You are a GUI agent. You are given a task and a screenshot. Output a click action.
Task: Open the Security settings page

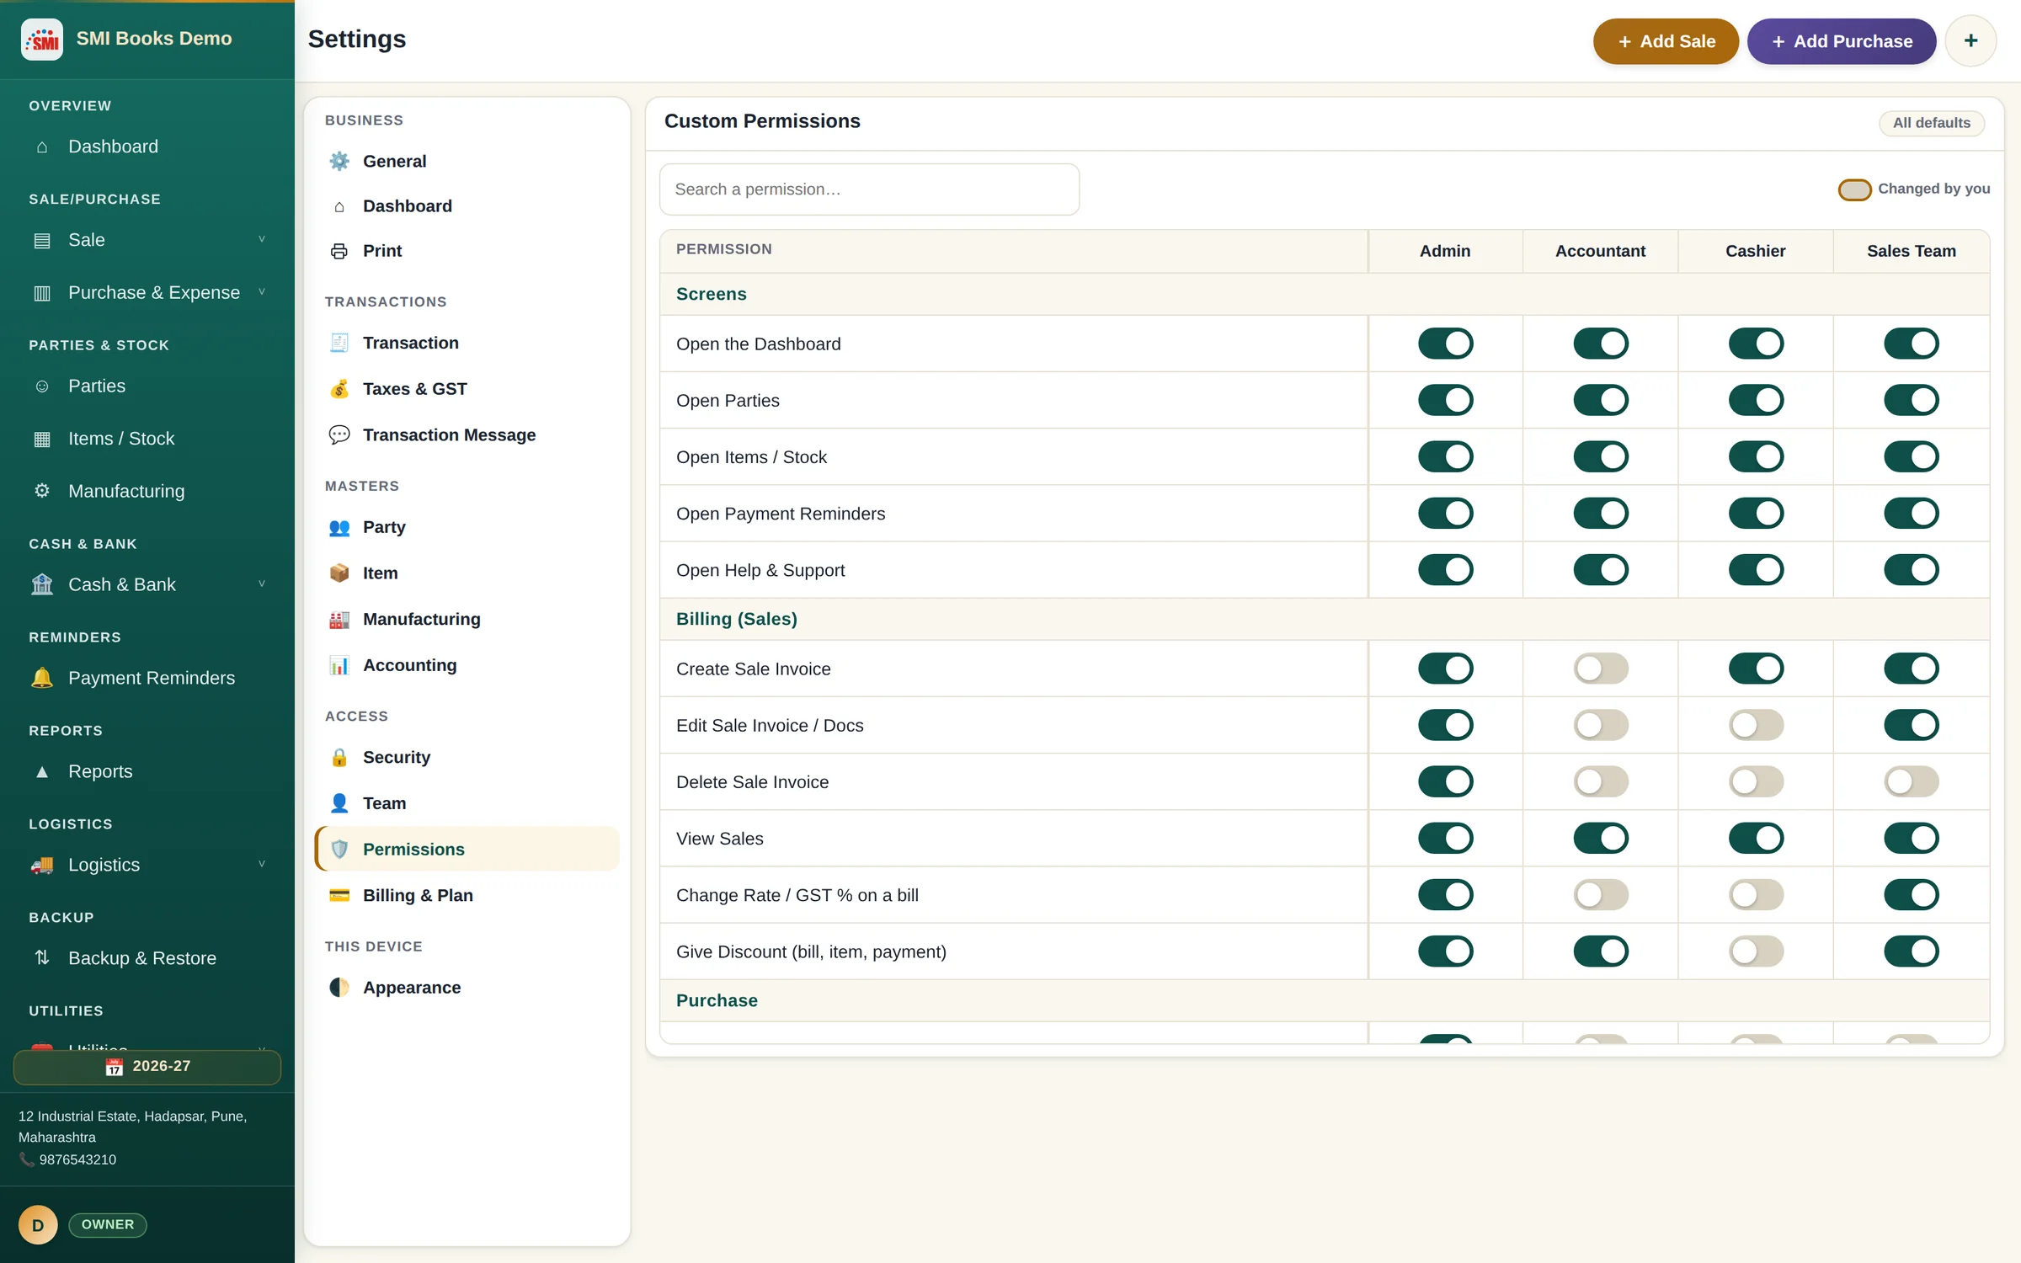click(467, 757)
